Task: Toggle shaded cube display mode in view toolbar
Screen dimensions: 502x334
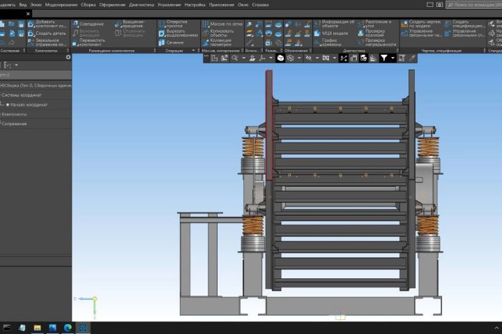Action: click(280, 58)
